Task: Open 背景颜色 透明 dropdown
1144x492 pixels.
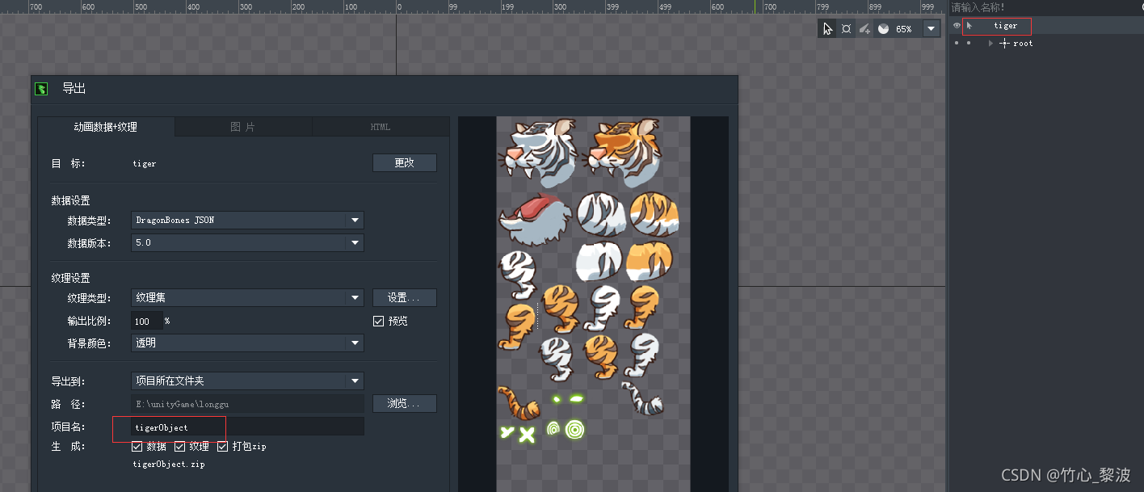Action: pyautogui.click(x=247, y=343)
